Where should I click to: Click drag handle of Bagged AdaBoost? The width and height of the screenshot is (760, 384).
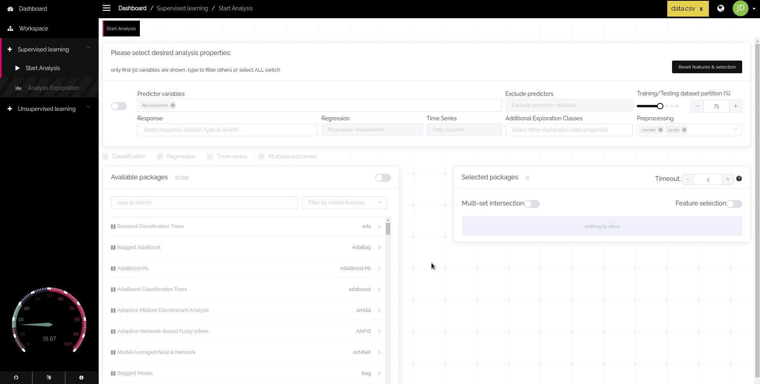(113, 247)
